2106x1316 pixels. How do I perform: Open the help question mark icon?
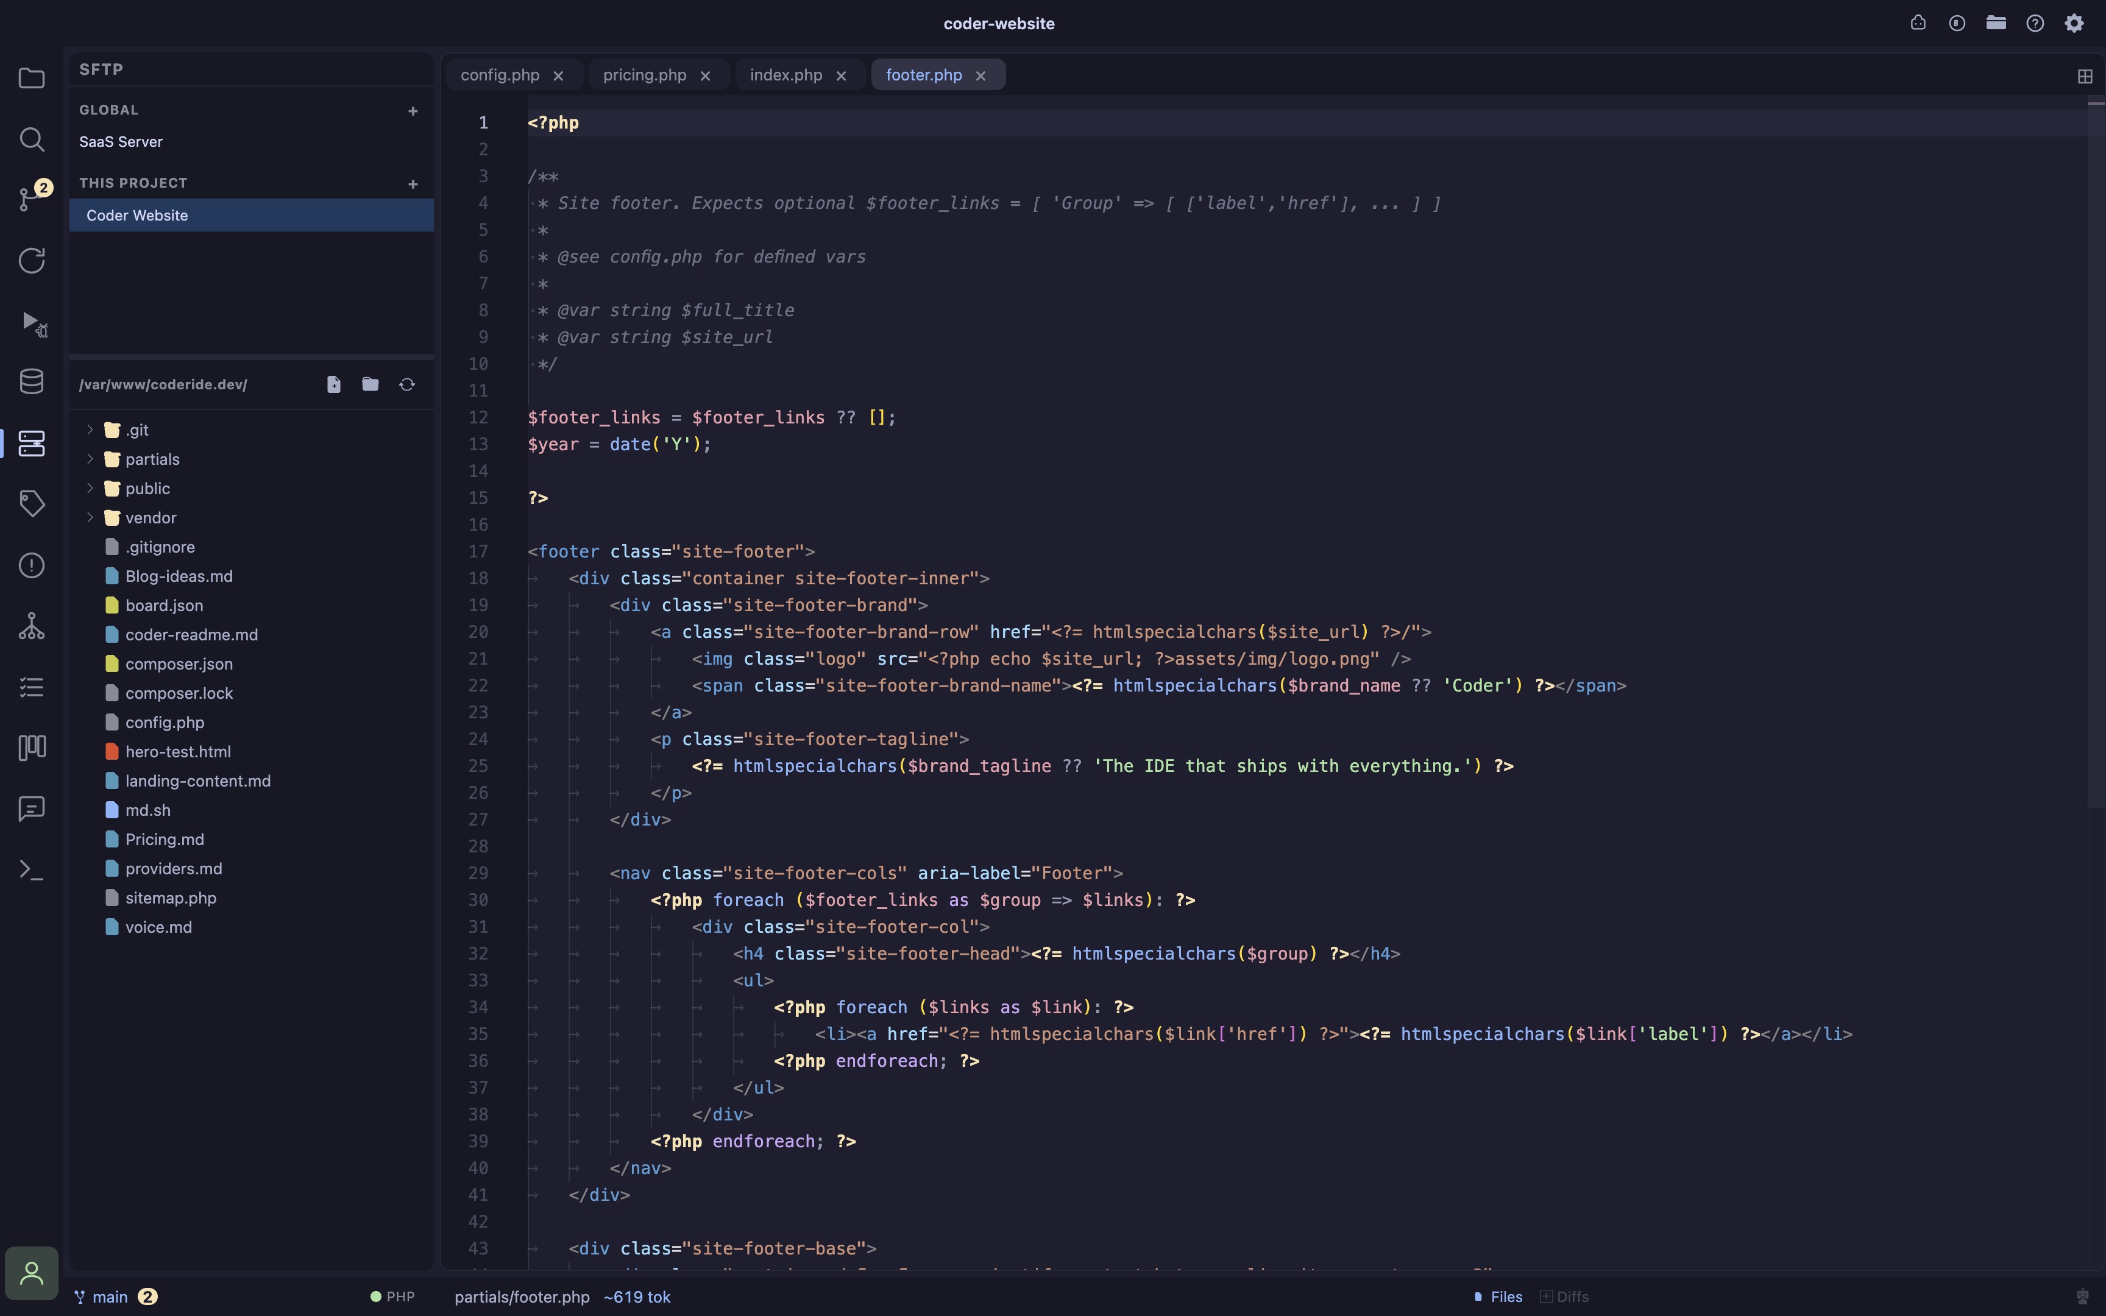tap(2035, 24)
